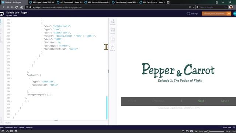236x133 pixels.
Task: Click the Reset zoom button
Action: 201,132
